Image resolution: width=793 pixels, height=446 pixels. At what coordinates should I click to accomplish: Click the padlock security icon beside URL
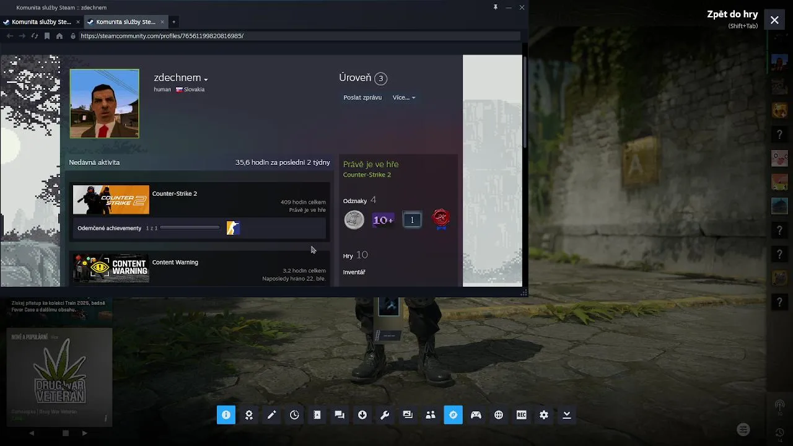pyautogui.click(x=73, y=36)
